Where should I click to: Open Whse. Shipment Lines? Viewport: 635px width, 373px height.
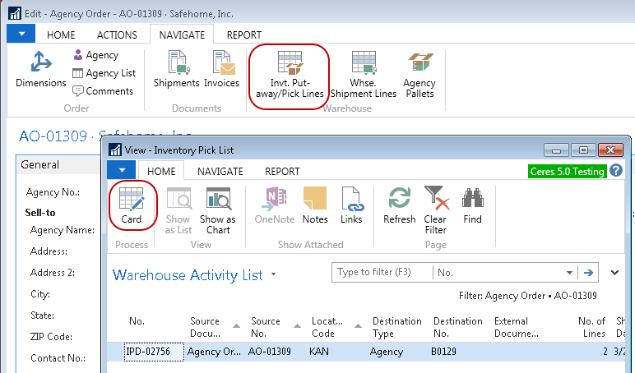(x=363, y=75)
